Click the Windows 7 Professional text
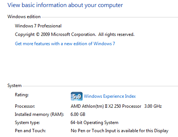The width and height of the screenshot is (178, 137). (38, 26)
